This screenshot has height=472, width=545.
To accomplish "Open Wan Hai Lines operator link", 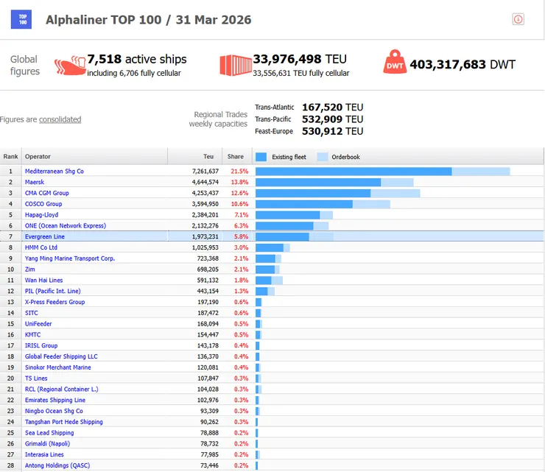I will (43, 280).
